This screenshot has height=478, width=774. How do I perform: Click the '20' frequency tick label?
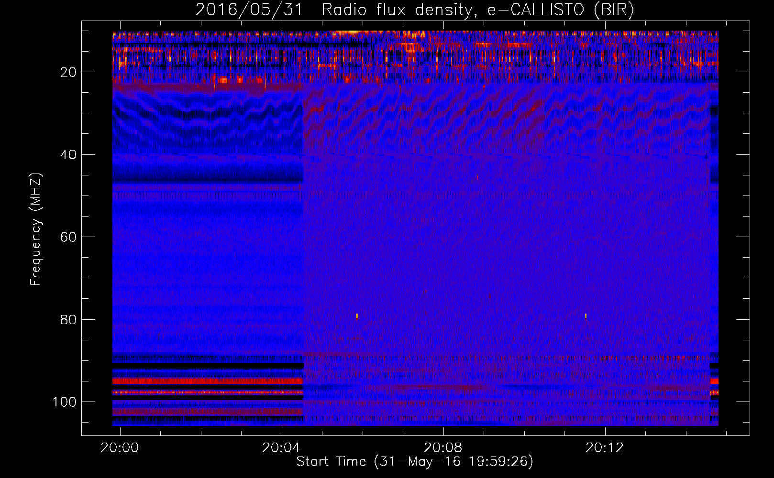click(x=68, y=72)
